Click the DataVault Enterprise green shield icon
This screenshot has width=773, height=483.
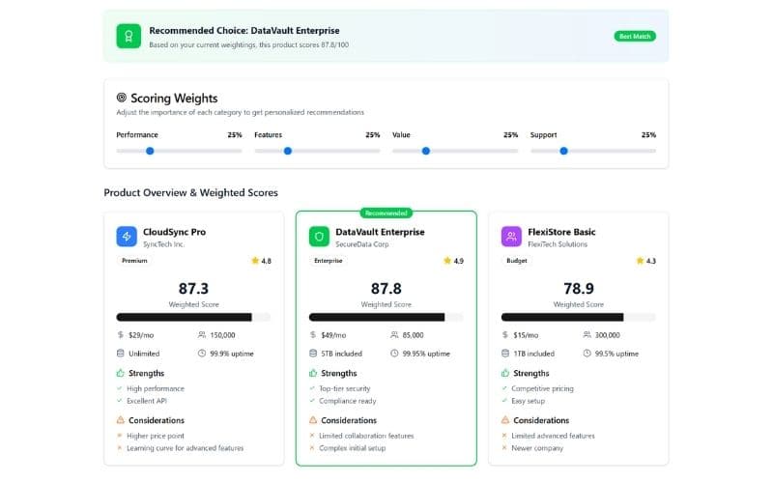pyautogui.click(x=319, y=237)
